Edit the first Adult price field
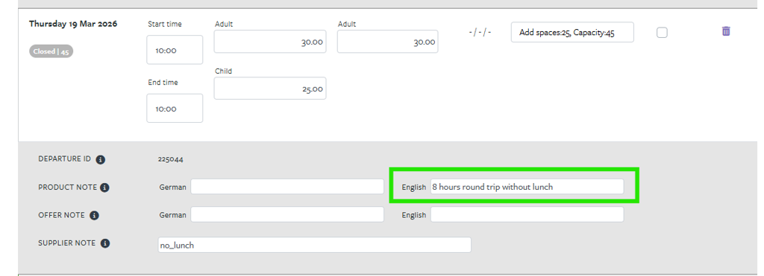The image size is (764, 276). click(x=270, y=42)
